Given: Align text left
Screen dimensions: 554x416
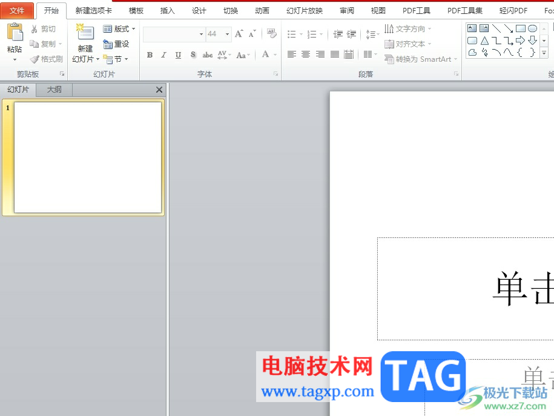Looking at the screenshot, I should [291, 54].
